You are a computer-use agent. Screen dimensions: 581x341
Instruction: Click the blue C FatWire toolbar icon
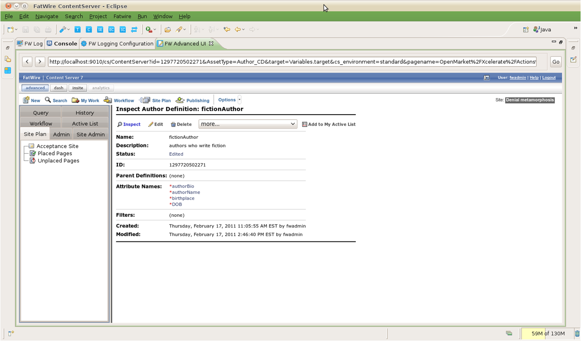pos(88,29)
